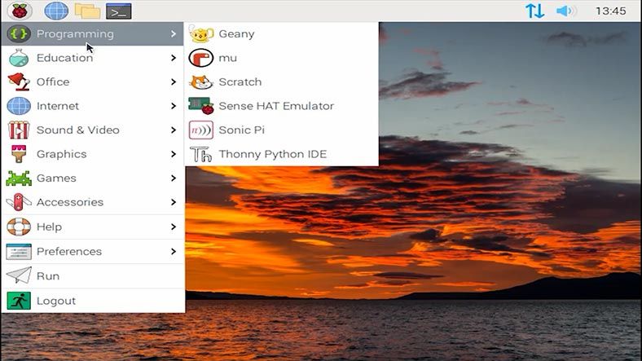Click the Office desk lamp icon
Viewport: 642px width, 361px height.
pyautogui.click(x=19, y=81)
